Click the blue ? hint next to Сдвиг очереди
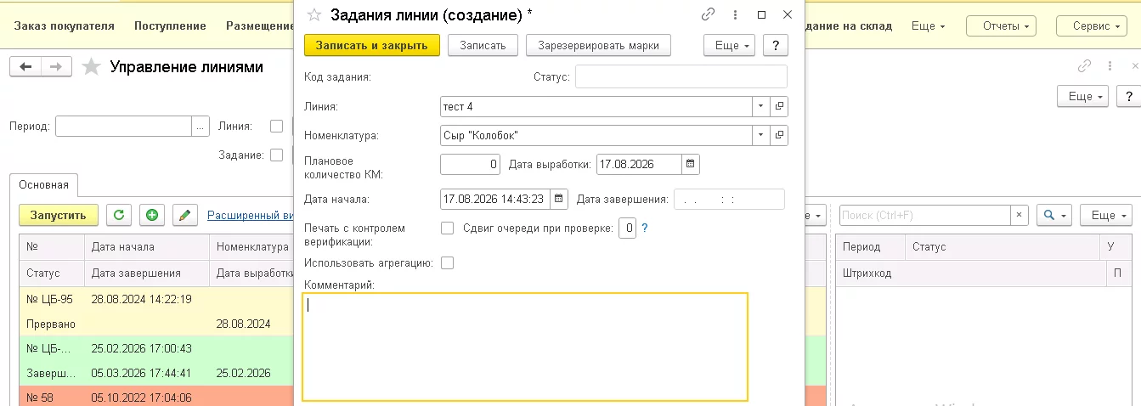 [x=645, y=228]
